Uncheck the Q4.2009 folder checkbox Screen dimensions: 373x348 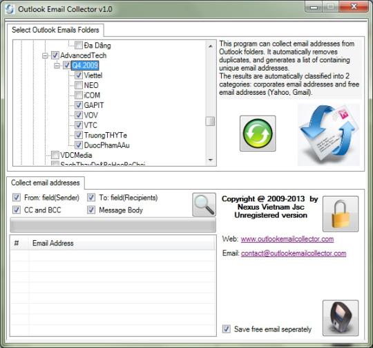point(67,65)
